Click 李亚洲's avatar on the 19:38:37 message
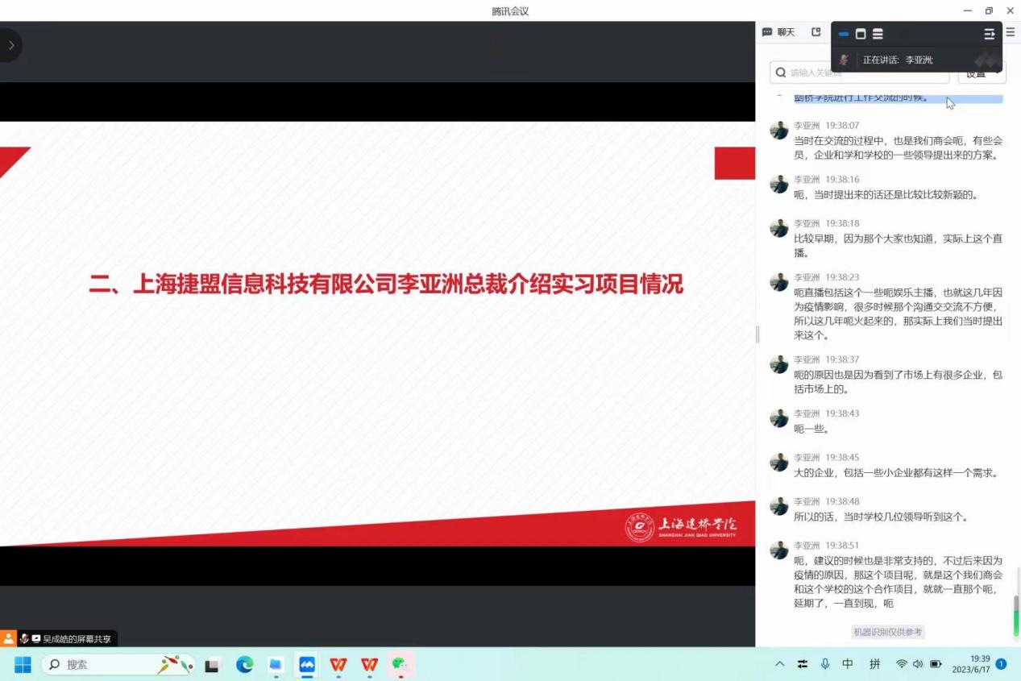This screenshot has height=681, width=1021. point(779,364)
